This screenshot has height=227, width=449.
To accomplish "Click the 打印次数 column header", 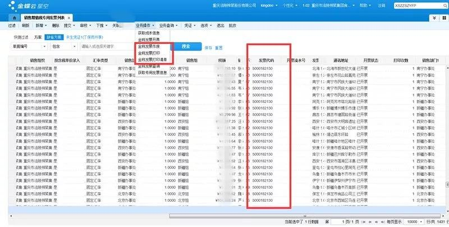I will click(400, 61).
